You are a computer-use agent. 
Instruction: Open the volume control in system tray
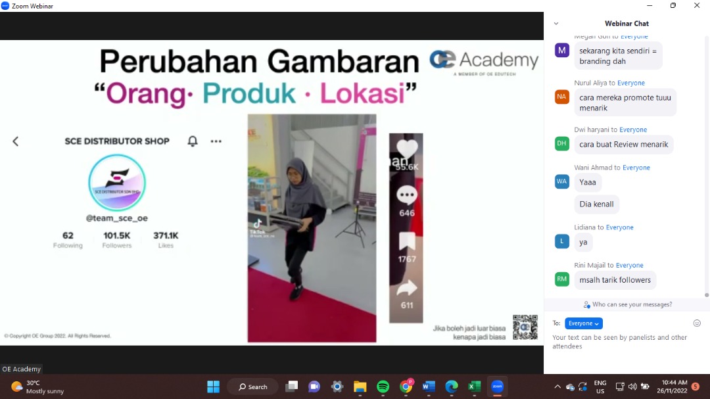[632, 387]
